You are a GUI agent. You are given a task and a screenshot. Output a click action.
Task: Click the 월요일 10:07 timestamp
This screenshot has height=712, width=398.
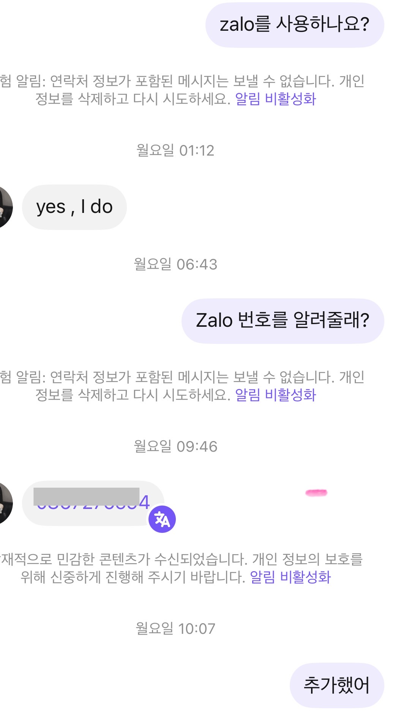(x=175, y=629)
